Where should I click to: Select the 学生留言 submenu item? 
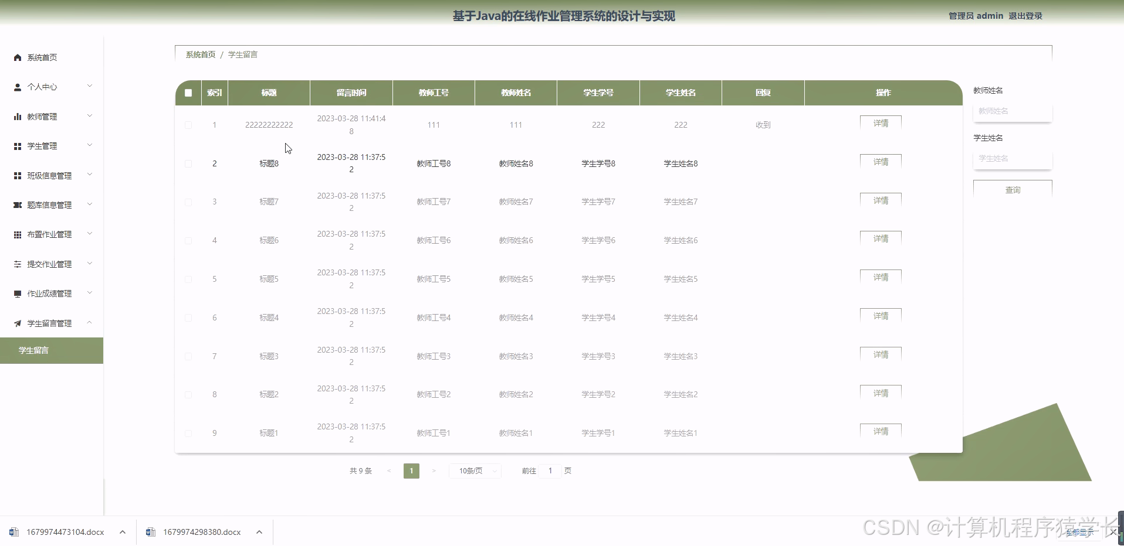52,350
